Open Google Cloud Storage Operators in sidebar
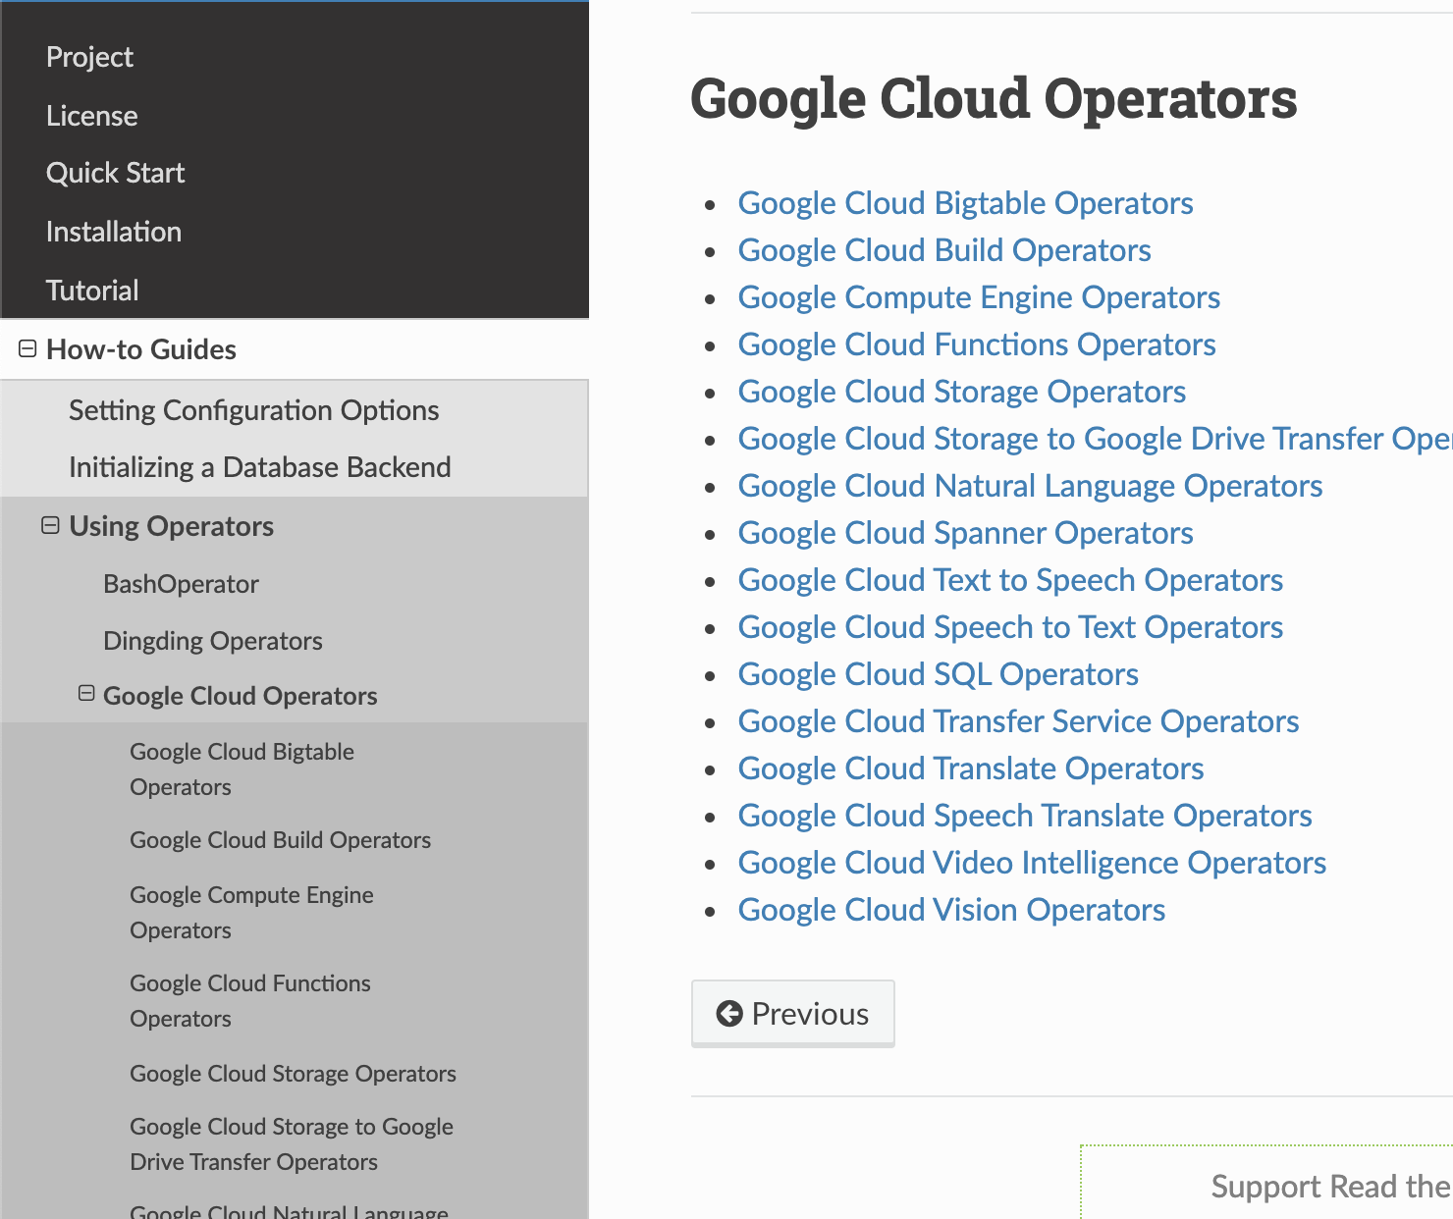This screenshot has width=1453, height=1219. [x=293, y=1074]
